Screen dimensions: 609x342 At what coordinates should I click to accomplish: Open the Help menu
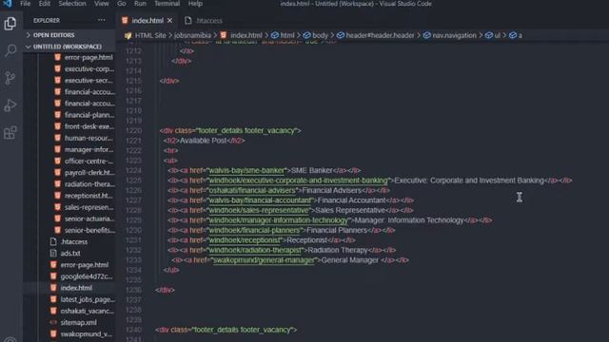pyautogui.click(x=195, y=4)
